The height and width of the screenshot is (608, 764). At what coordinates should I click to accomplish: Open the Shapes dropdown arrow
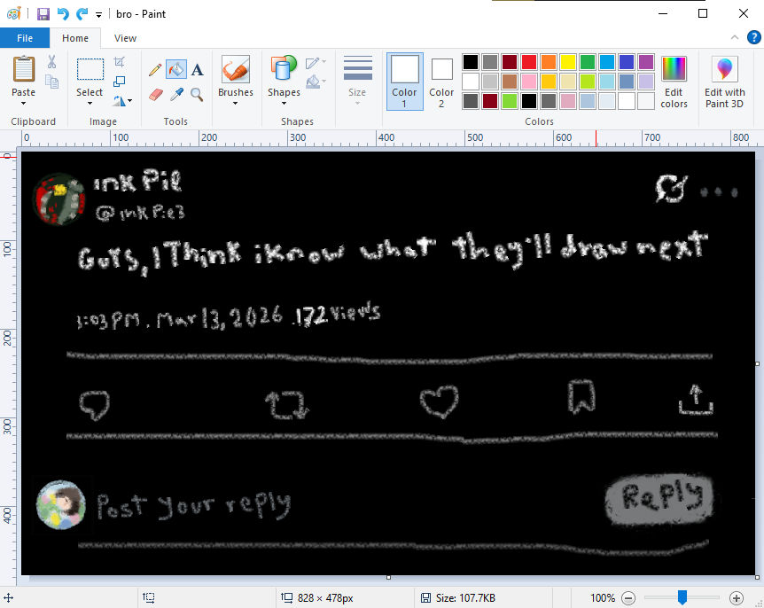(x=284, y=104)
